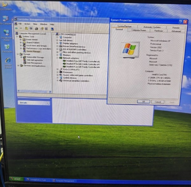Select Realtek PCIe GBE Family Controller #3
The image size is (191, 187).
(83, 64)
